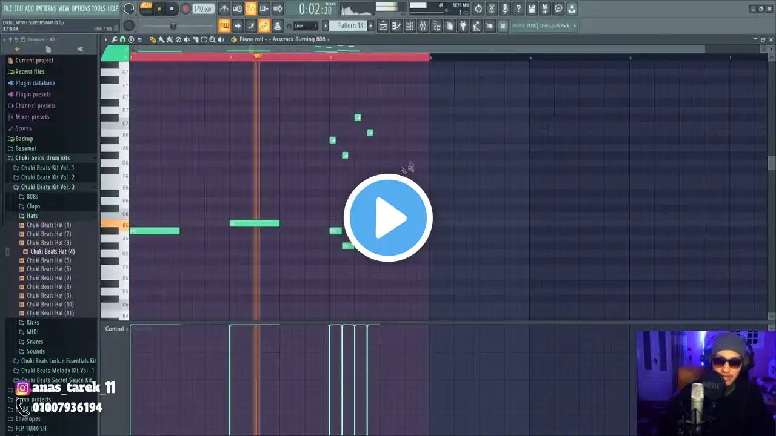Open the Control lane selector
Viewport: 776px width, 436px height.
(x=115, y=329)
